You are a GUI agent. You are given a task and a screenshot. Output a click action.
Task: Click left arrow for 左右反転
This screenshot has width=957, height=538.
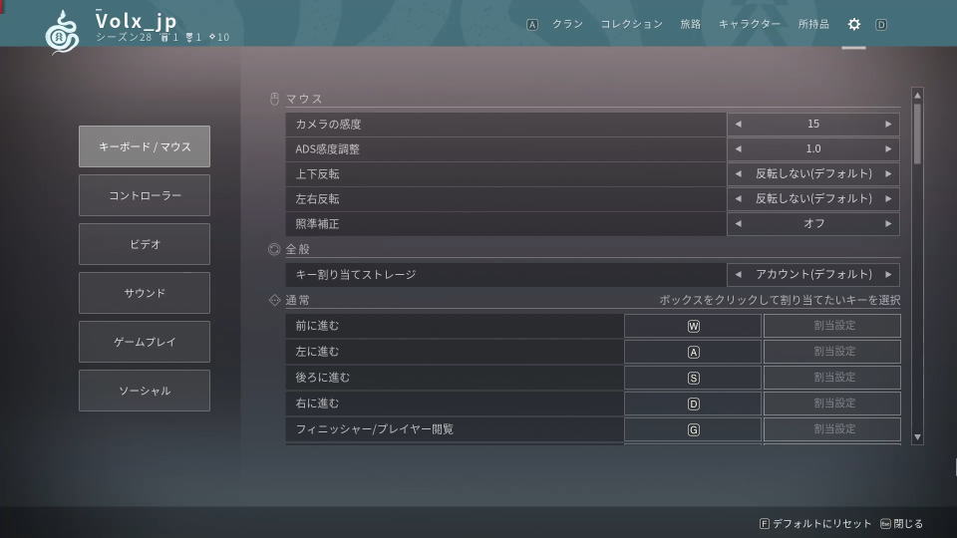point(739,199)
